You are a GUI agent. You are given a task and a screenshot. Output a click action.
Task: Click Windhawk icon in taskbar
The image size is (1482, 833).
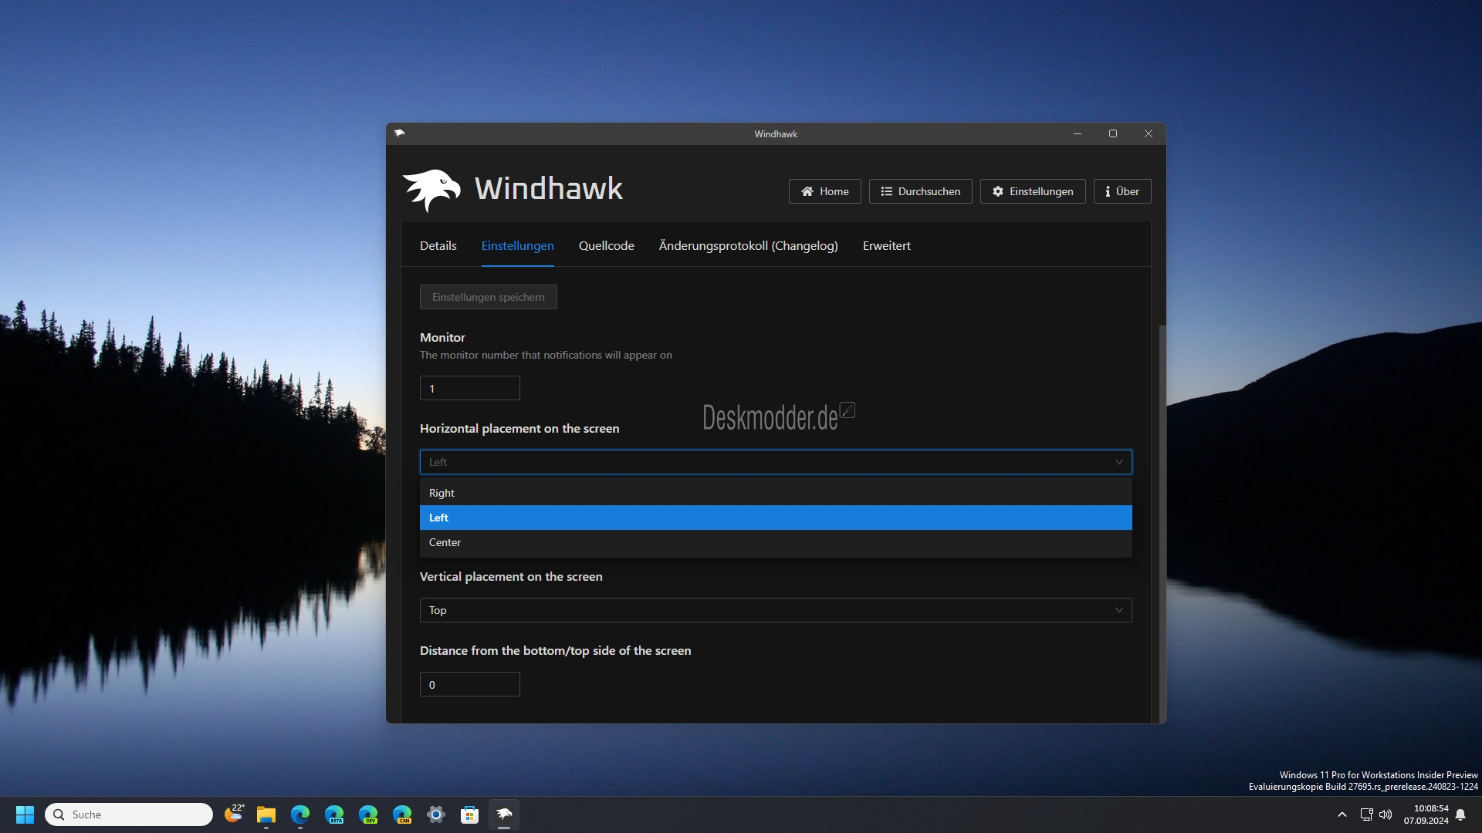point(504,814)
